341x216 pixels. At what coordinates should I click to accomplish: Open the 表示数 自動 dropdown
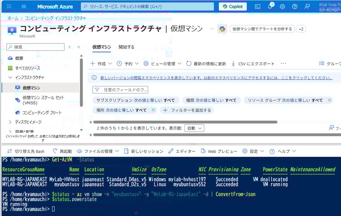point(194,128)
